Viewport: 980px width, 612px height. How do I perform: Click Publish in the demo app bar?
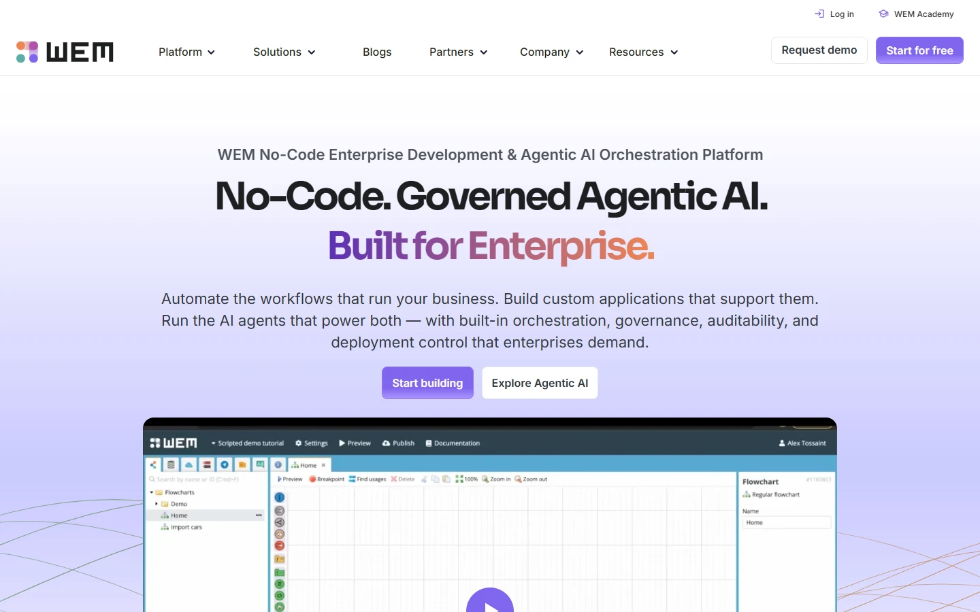point(398,443)
